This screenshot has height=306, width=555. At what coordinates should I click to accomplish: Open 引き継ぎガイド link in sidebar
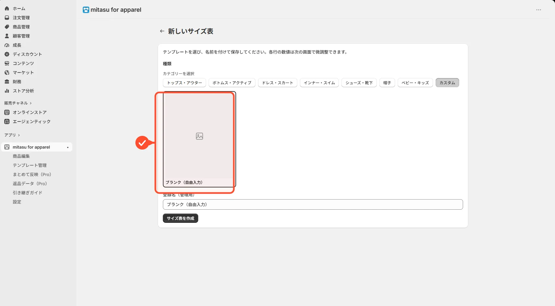pos(27,193)
